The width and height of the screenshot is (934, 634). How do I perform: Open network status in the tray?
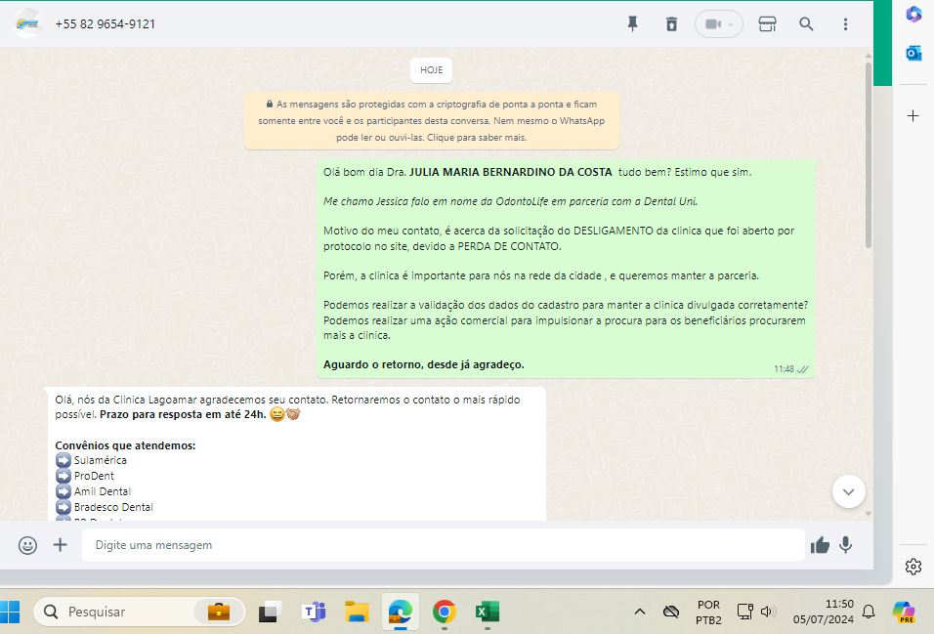[x=744, y=612]
